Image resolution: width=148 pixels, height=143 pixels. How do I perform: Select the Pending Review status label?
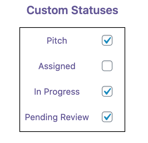click(57, 117)
